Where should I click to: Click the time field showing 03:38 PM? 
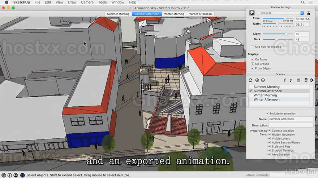(302, 19)
